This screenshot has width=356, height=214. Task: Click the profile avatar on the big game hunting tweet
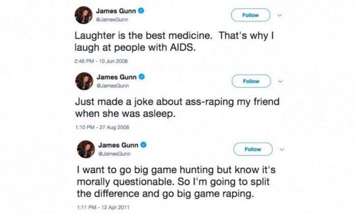(x=86, y=149)
